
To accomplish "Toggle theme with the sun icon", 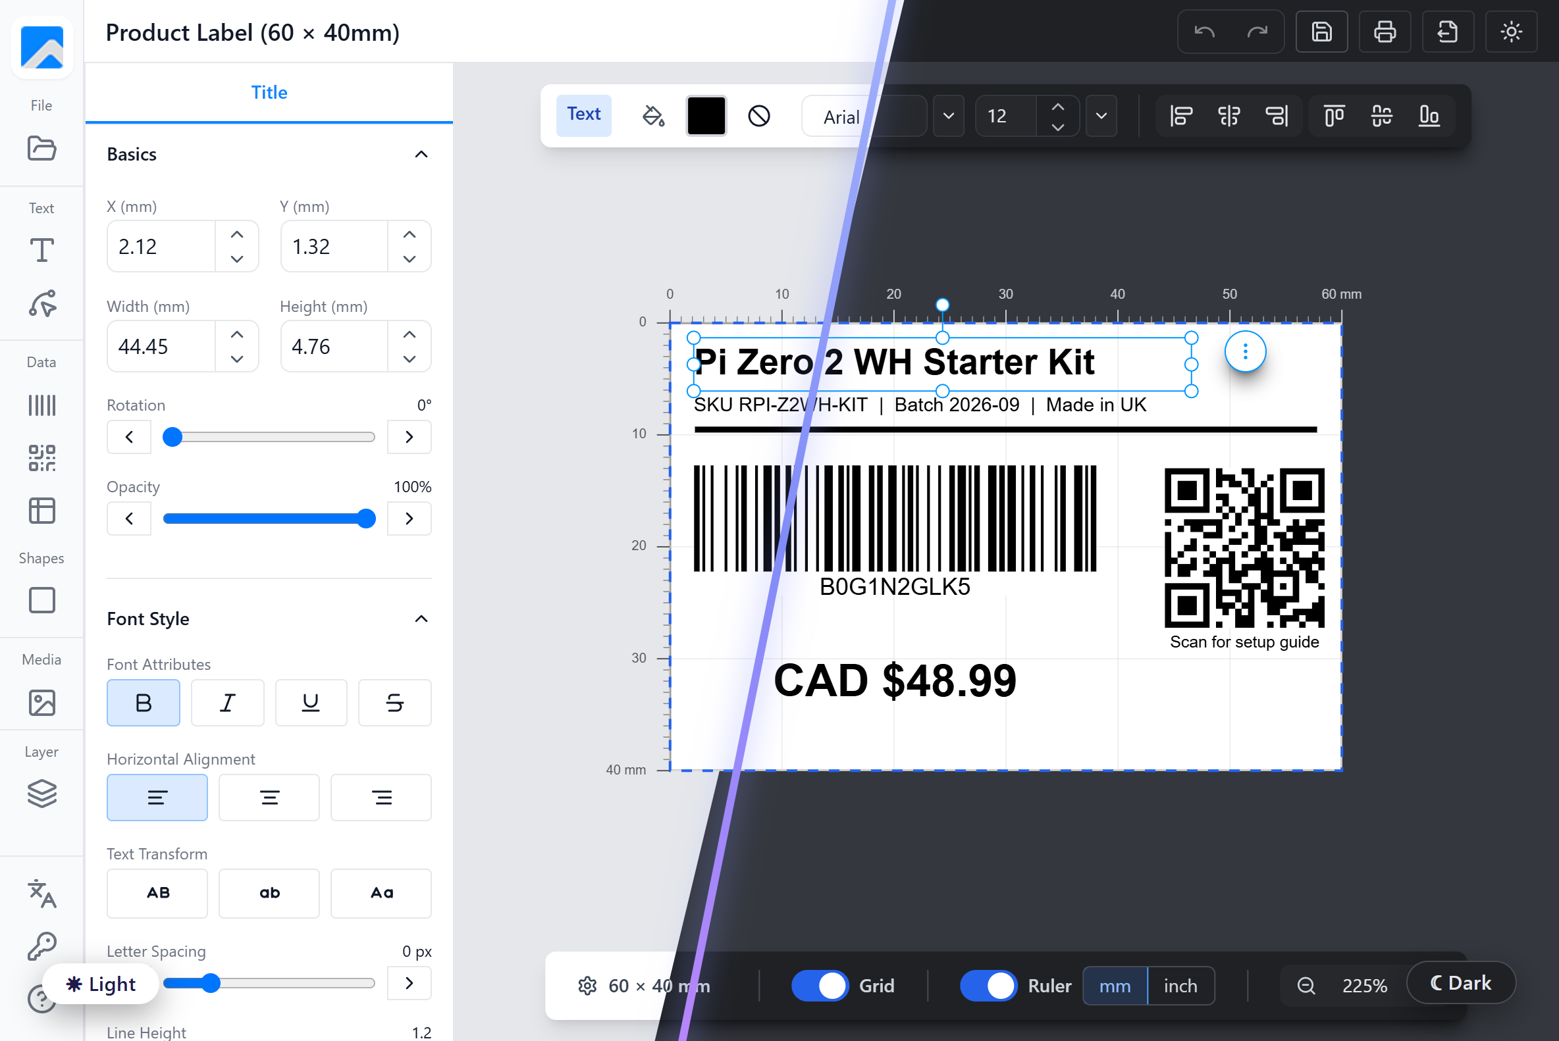I will click(x=1511, y=32).
